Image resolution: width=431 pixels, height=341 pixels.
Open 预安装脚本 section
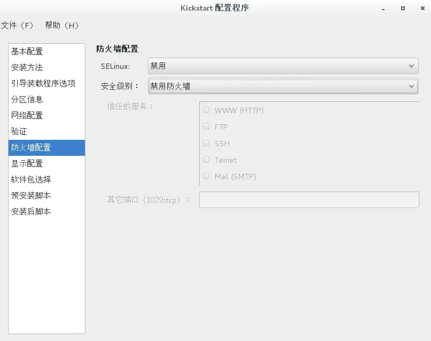tap(31, 195)
